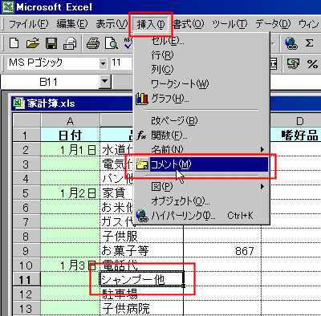
Task: Click the Open file folder icon
Action: (32, 43)
